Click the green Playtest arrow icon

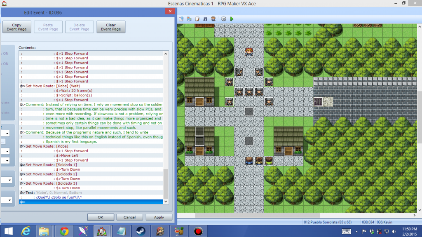232,19
